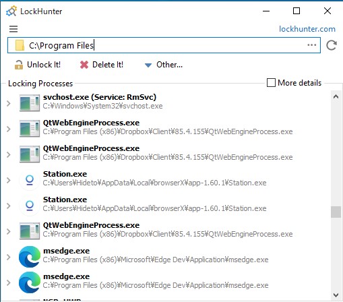Click the LockHunter app logo icon
343x302 pixels.
click(11, 11)
